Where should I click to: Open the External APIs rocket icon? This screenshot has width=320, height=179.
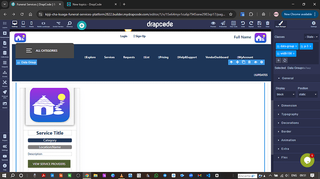click(5, 93)
